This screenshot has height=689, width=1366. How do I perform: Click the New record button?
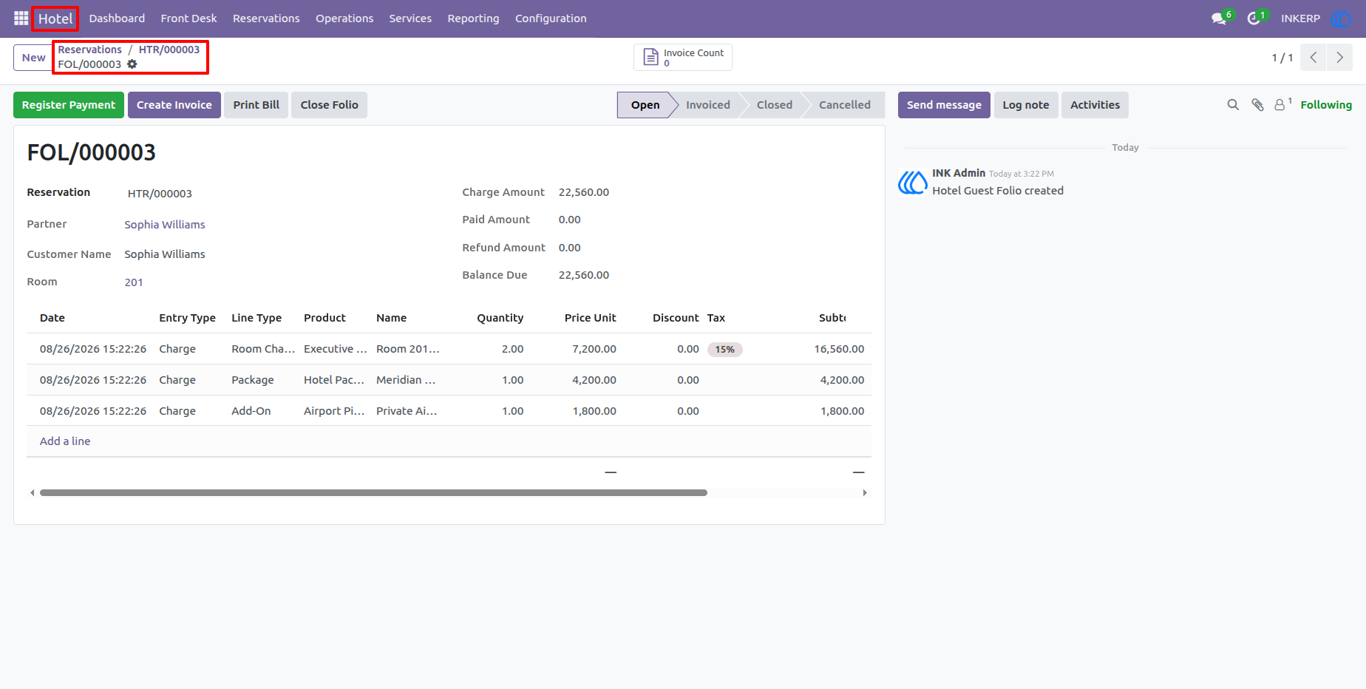[x=33, y=58]
